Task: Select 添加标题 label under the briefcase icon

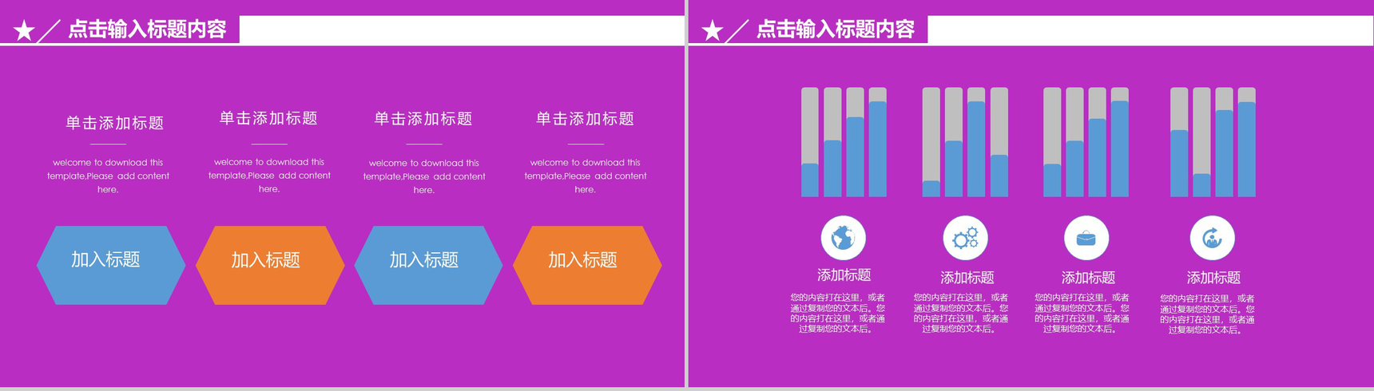Action: (x=1088, y=278)
